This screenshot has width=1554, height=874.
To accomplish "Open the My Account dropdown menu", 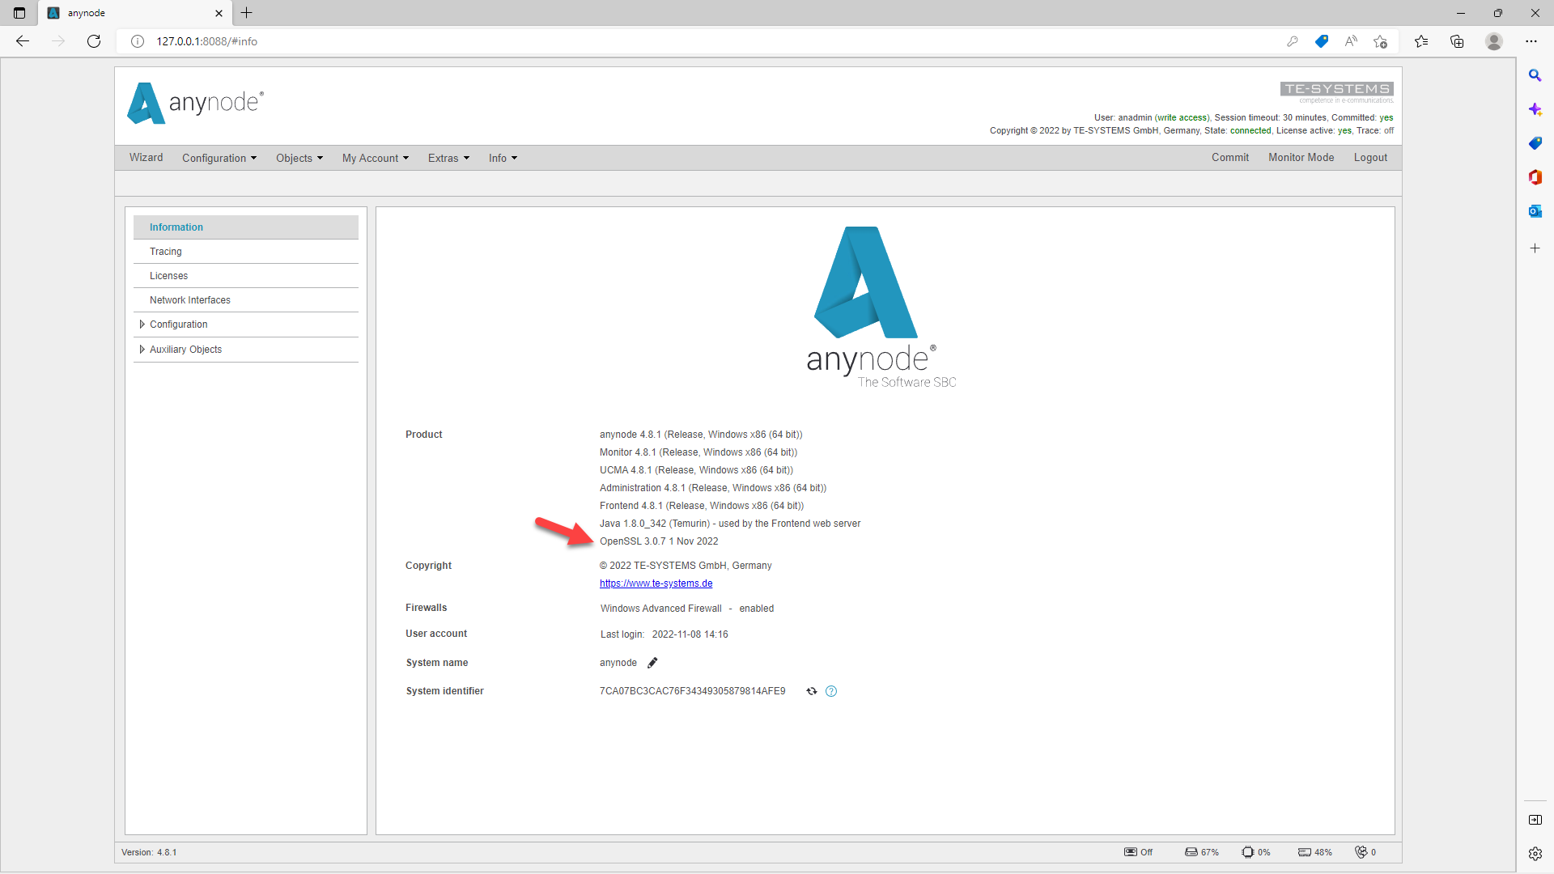I will pos(376,158).
